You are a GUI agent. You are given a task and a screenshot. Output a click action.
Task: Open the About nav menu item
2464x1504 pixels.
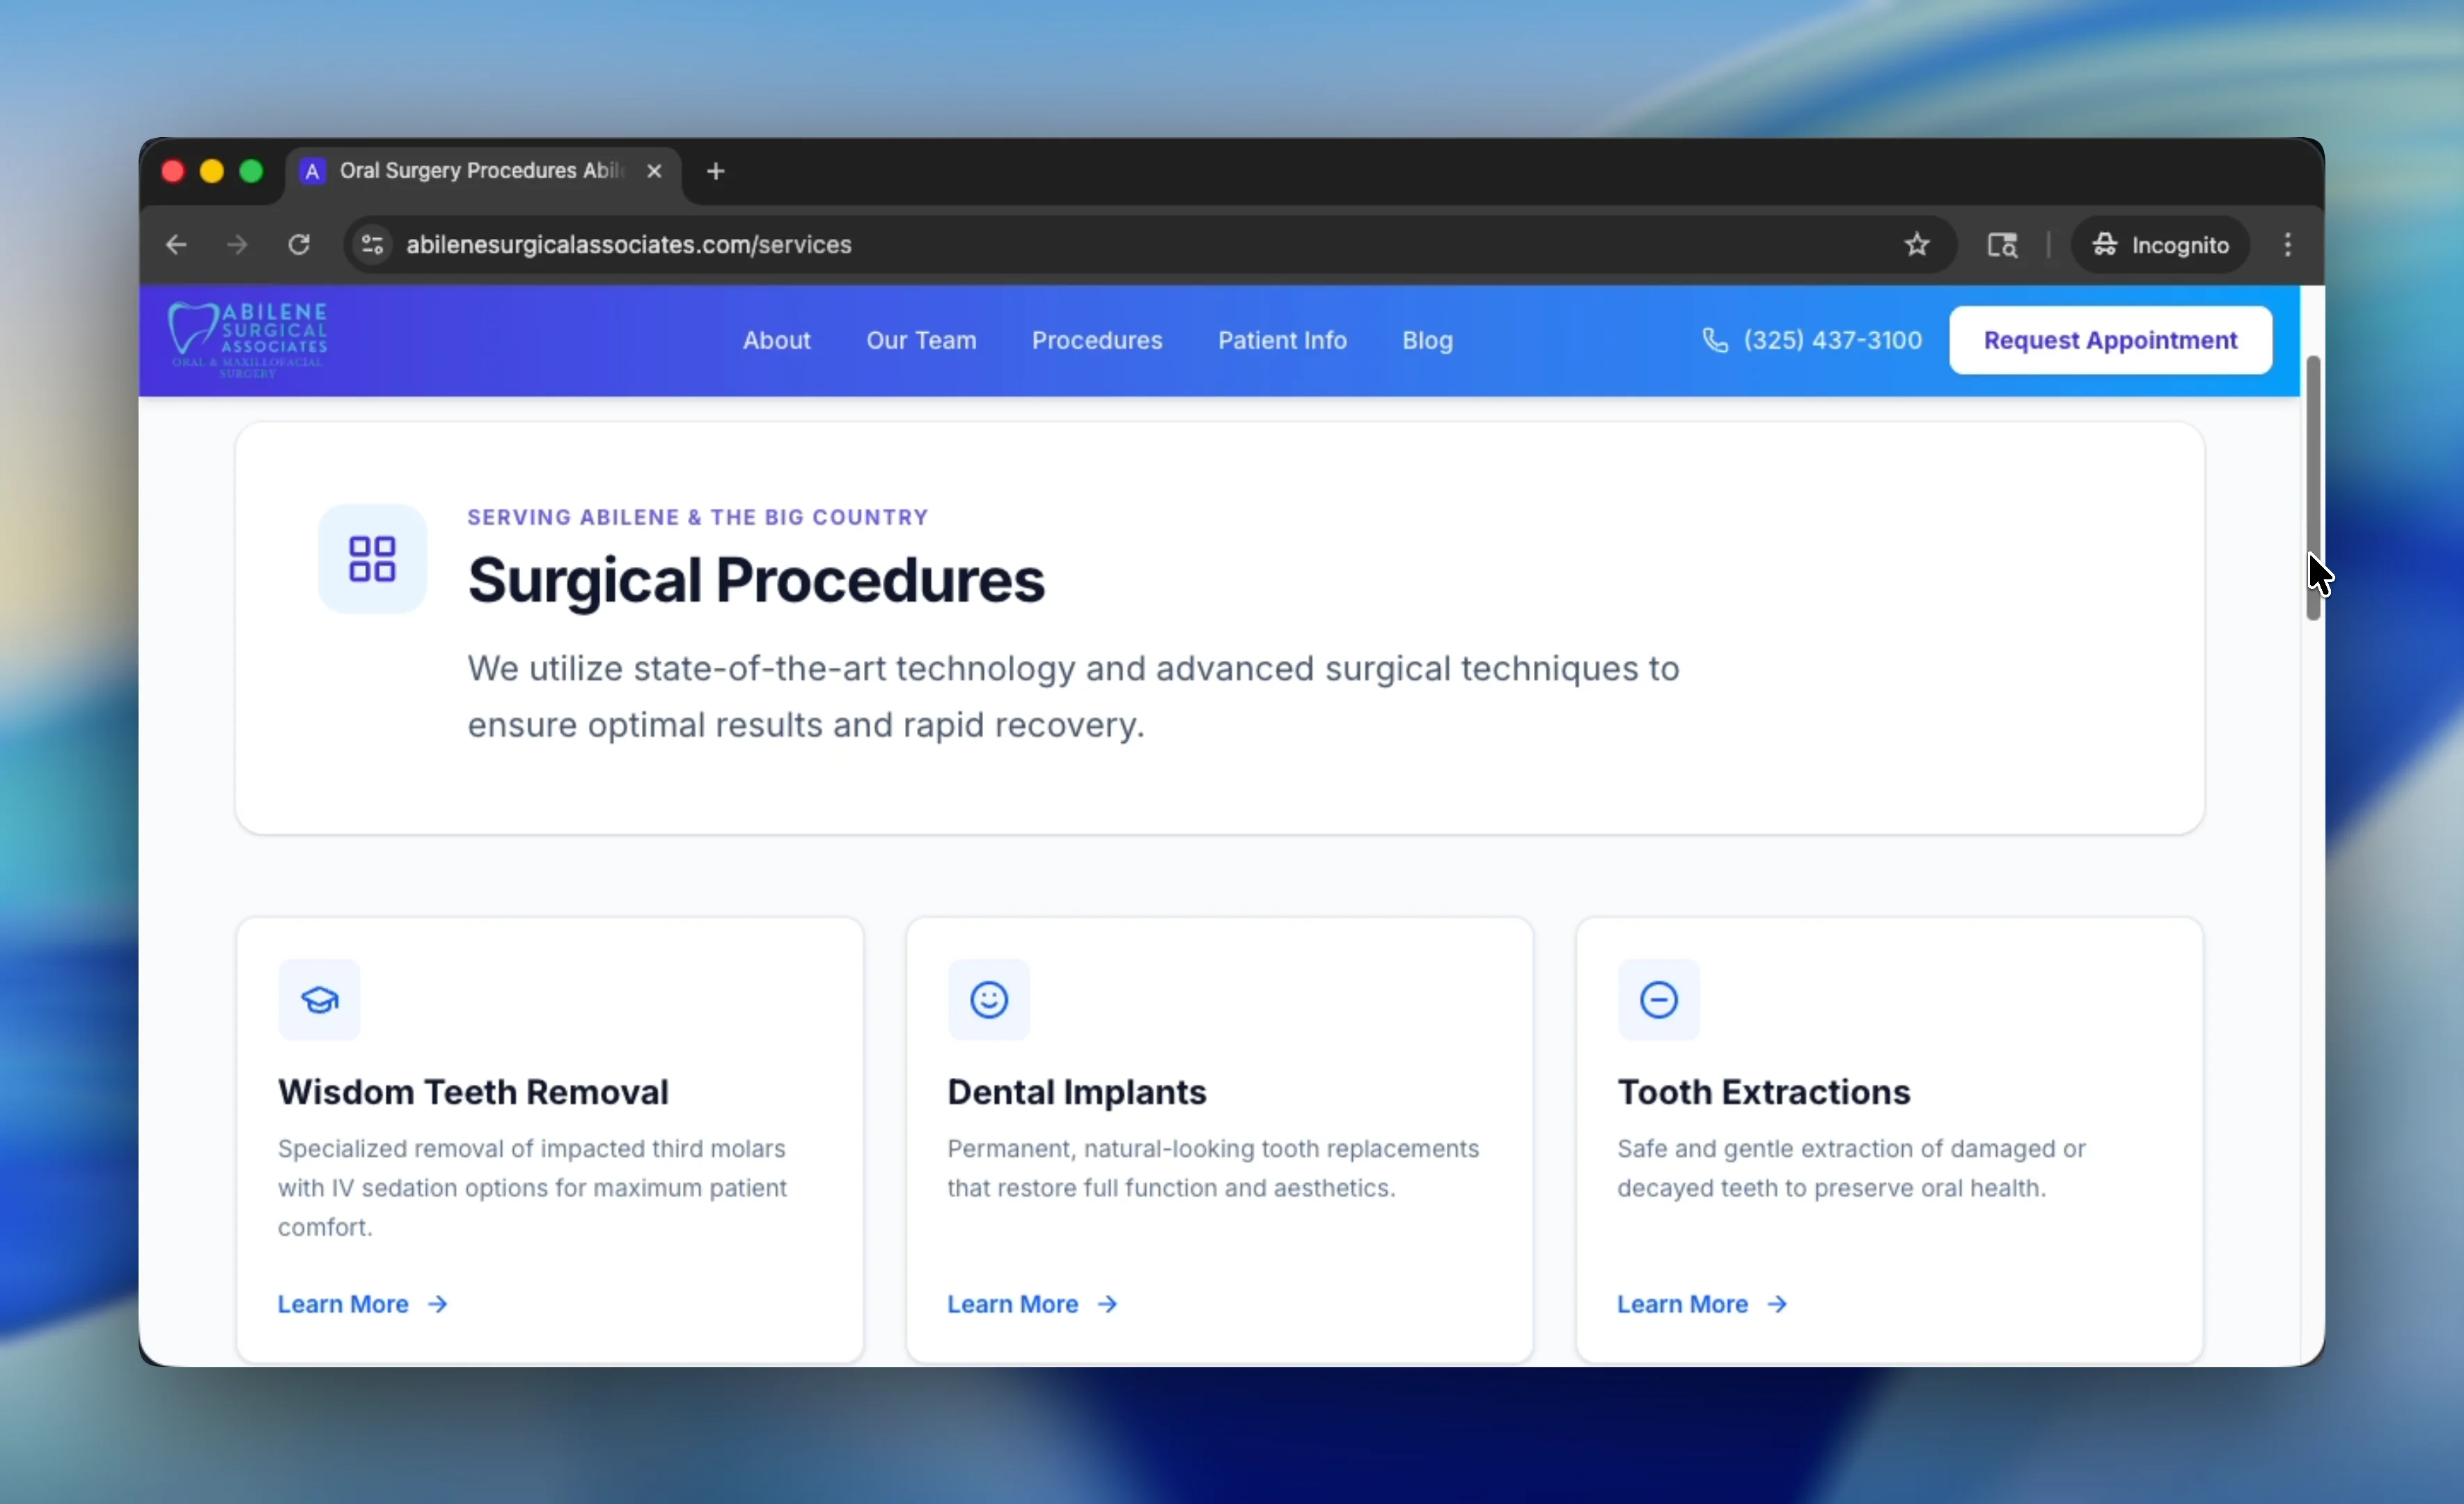coord(776,340)
